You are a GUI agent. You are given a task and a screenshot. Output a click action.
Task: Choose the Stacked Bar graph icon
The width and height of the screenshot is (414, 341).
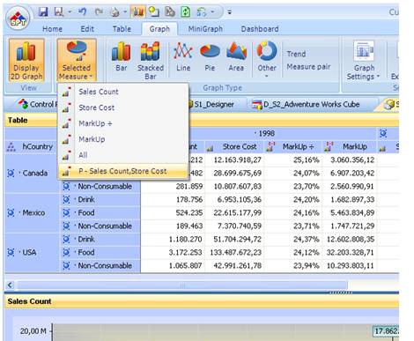click(151, 60)
